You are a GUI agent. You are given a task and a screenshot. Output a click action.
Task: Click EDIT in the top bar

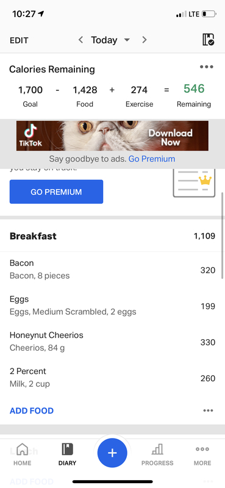click(x=19, y=40)
